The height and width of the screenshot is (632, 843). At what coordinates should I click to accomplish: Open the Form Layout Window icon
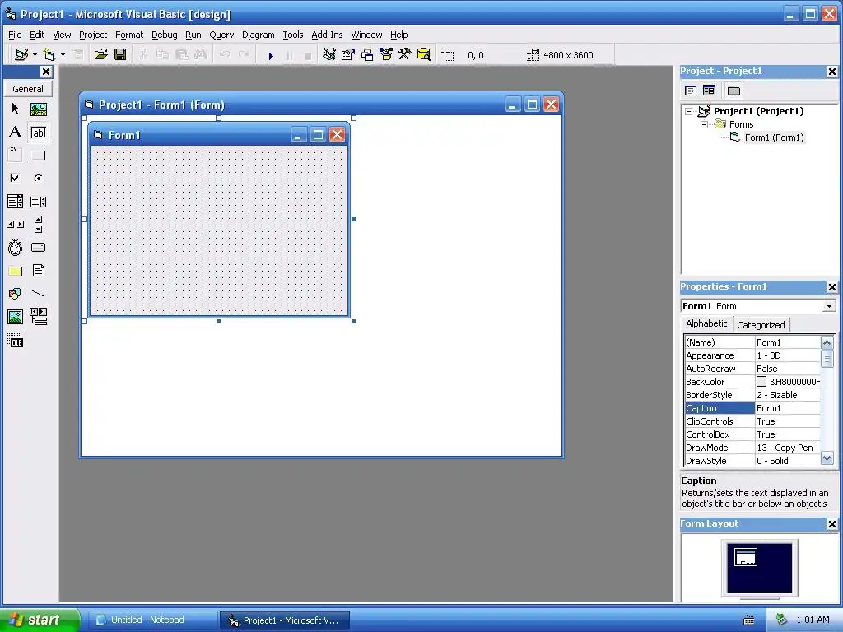click(367, 55)
